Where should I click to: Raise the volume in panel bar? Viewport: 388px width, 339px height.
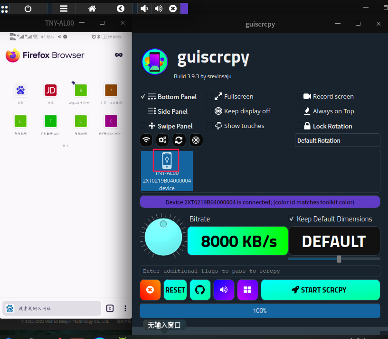pos(158,9)
